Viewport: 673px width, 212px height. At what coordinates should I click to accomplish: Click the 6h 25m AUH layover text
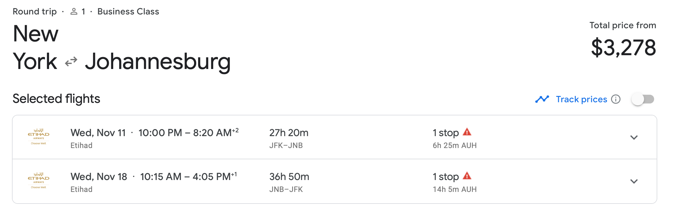[455, 145]
